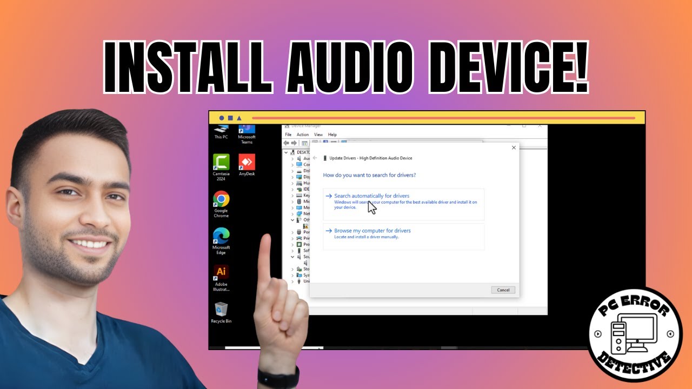
Task: Expand the 'Key' (Keyboards) category arrow
Action: [293, 195]
